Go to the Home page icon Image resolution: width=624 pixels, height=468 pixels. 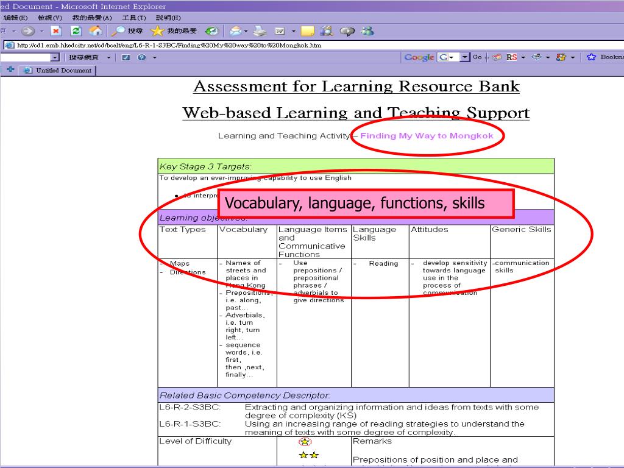pyautogui.click(x=96, y=31)
